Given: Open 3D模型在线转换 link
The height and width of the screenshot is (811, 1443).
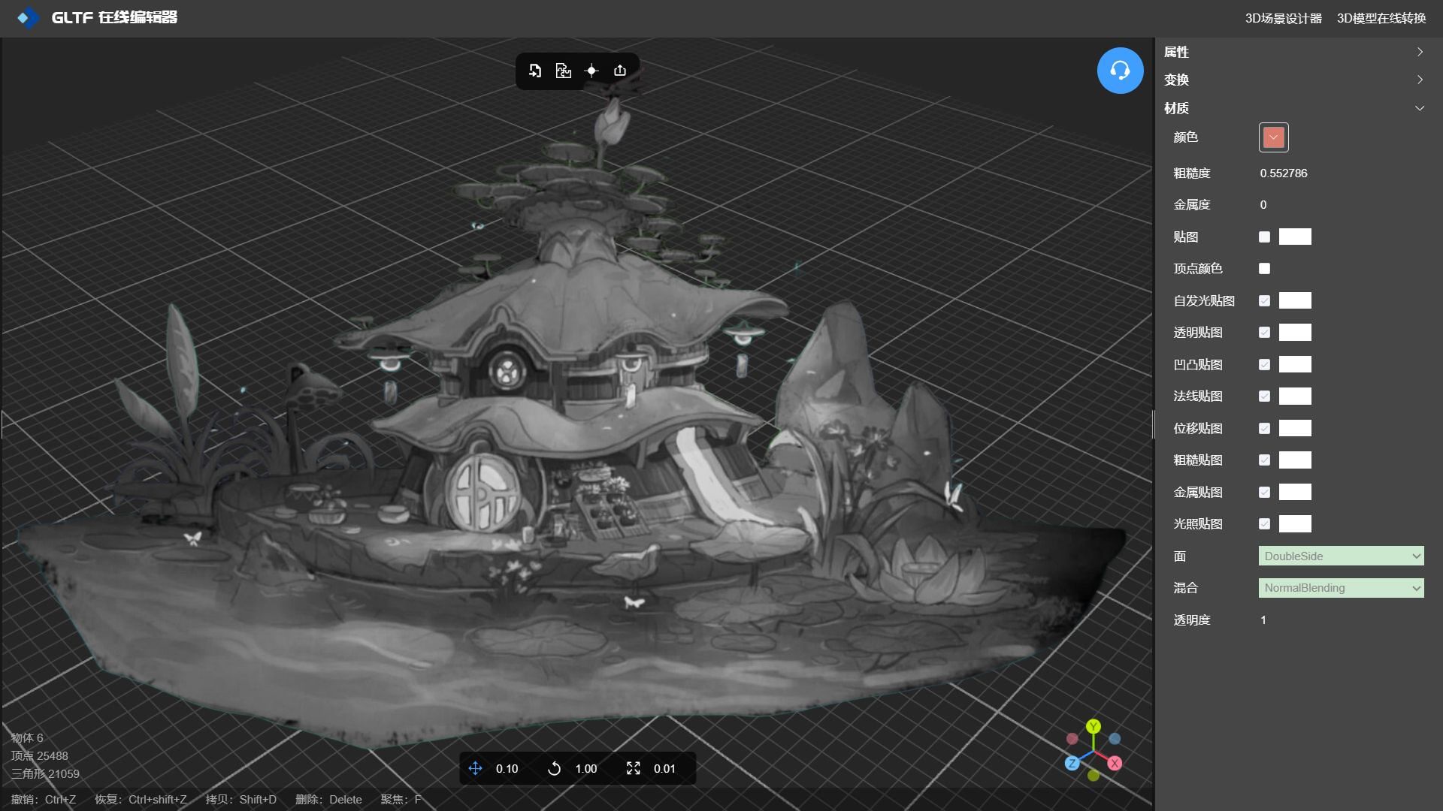Looking at the screenshot, I should coord(1381,18).
